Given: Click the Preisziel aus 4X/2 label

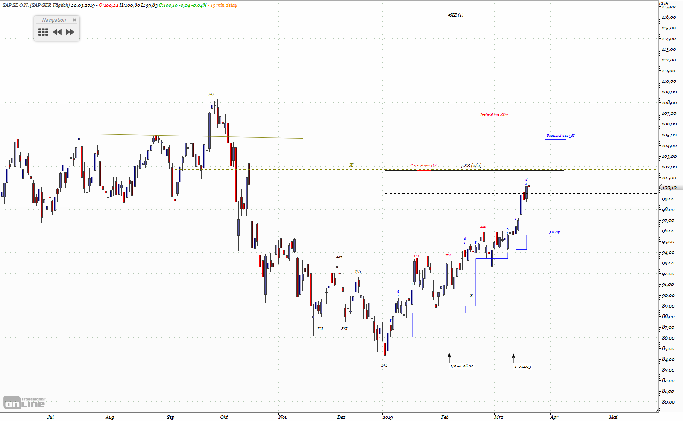Looking at the screenshot, I should click(494, 115).
